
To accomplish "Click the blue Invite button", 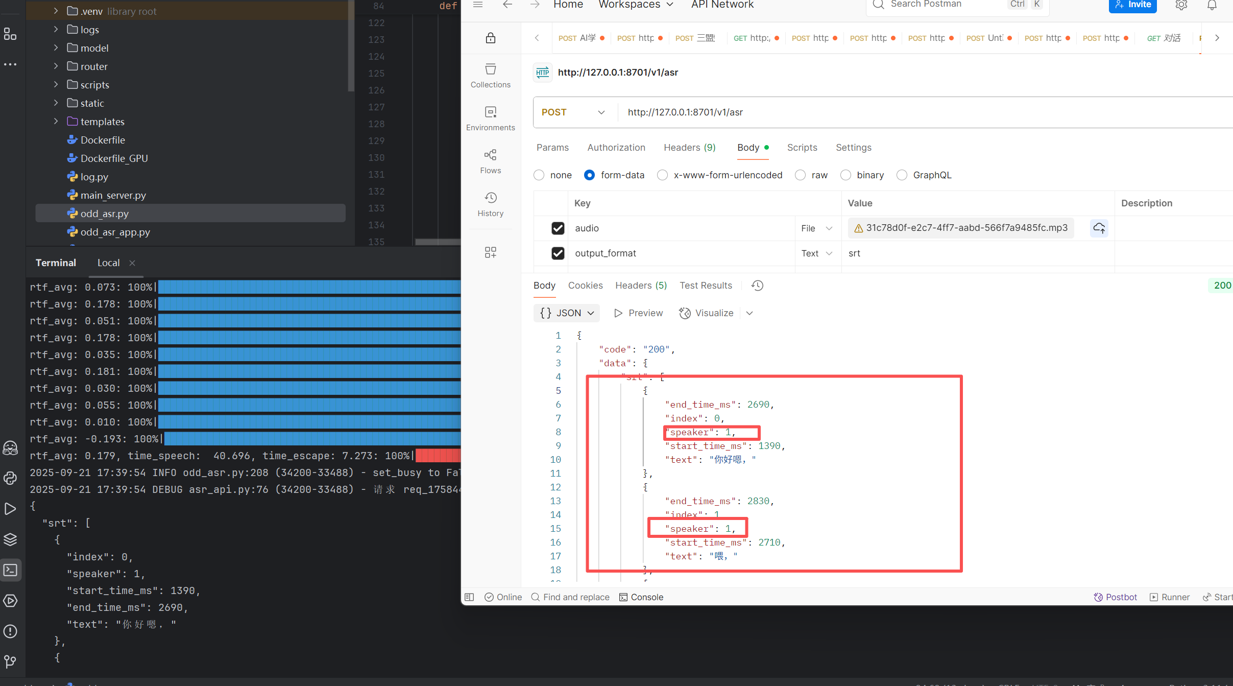I will (1132, 5).
